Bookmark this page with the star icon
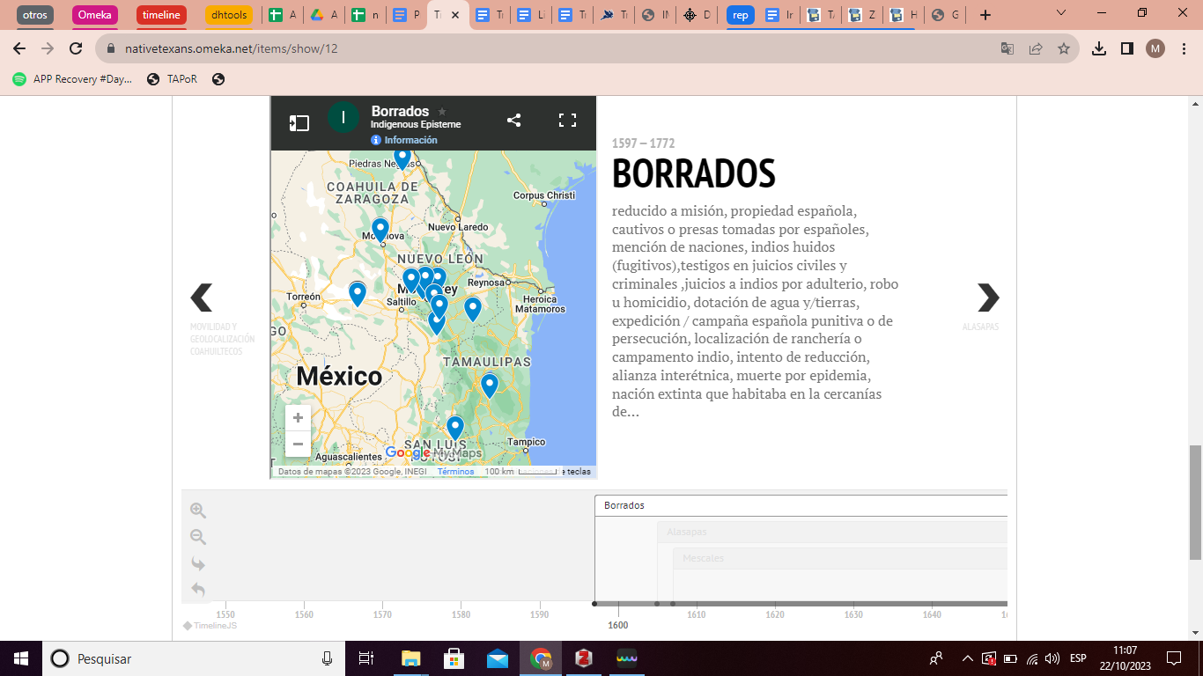 1064,48
